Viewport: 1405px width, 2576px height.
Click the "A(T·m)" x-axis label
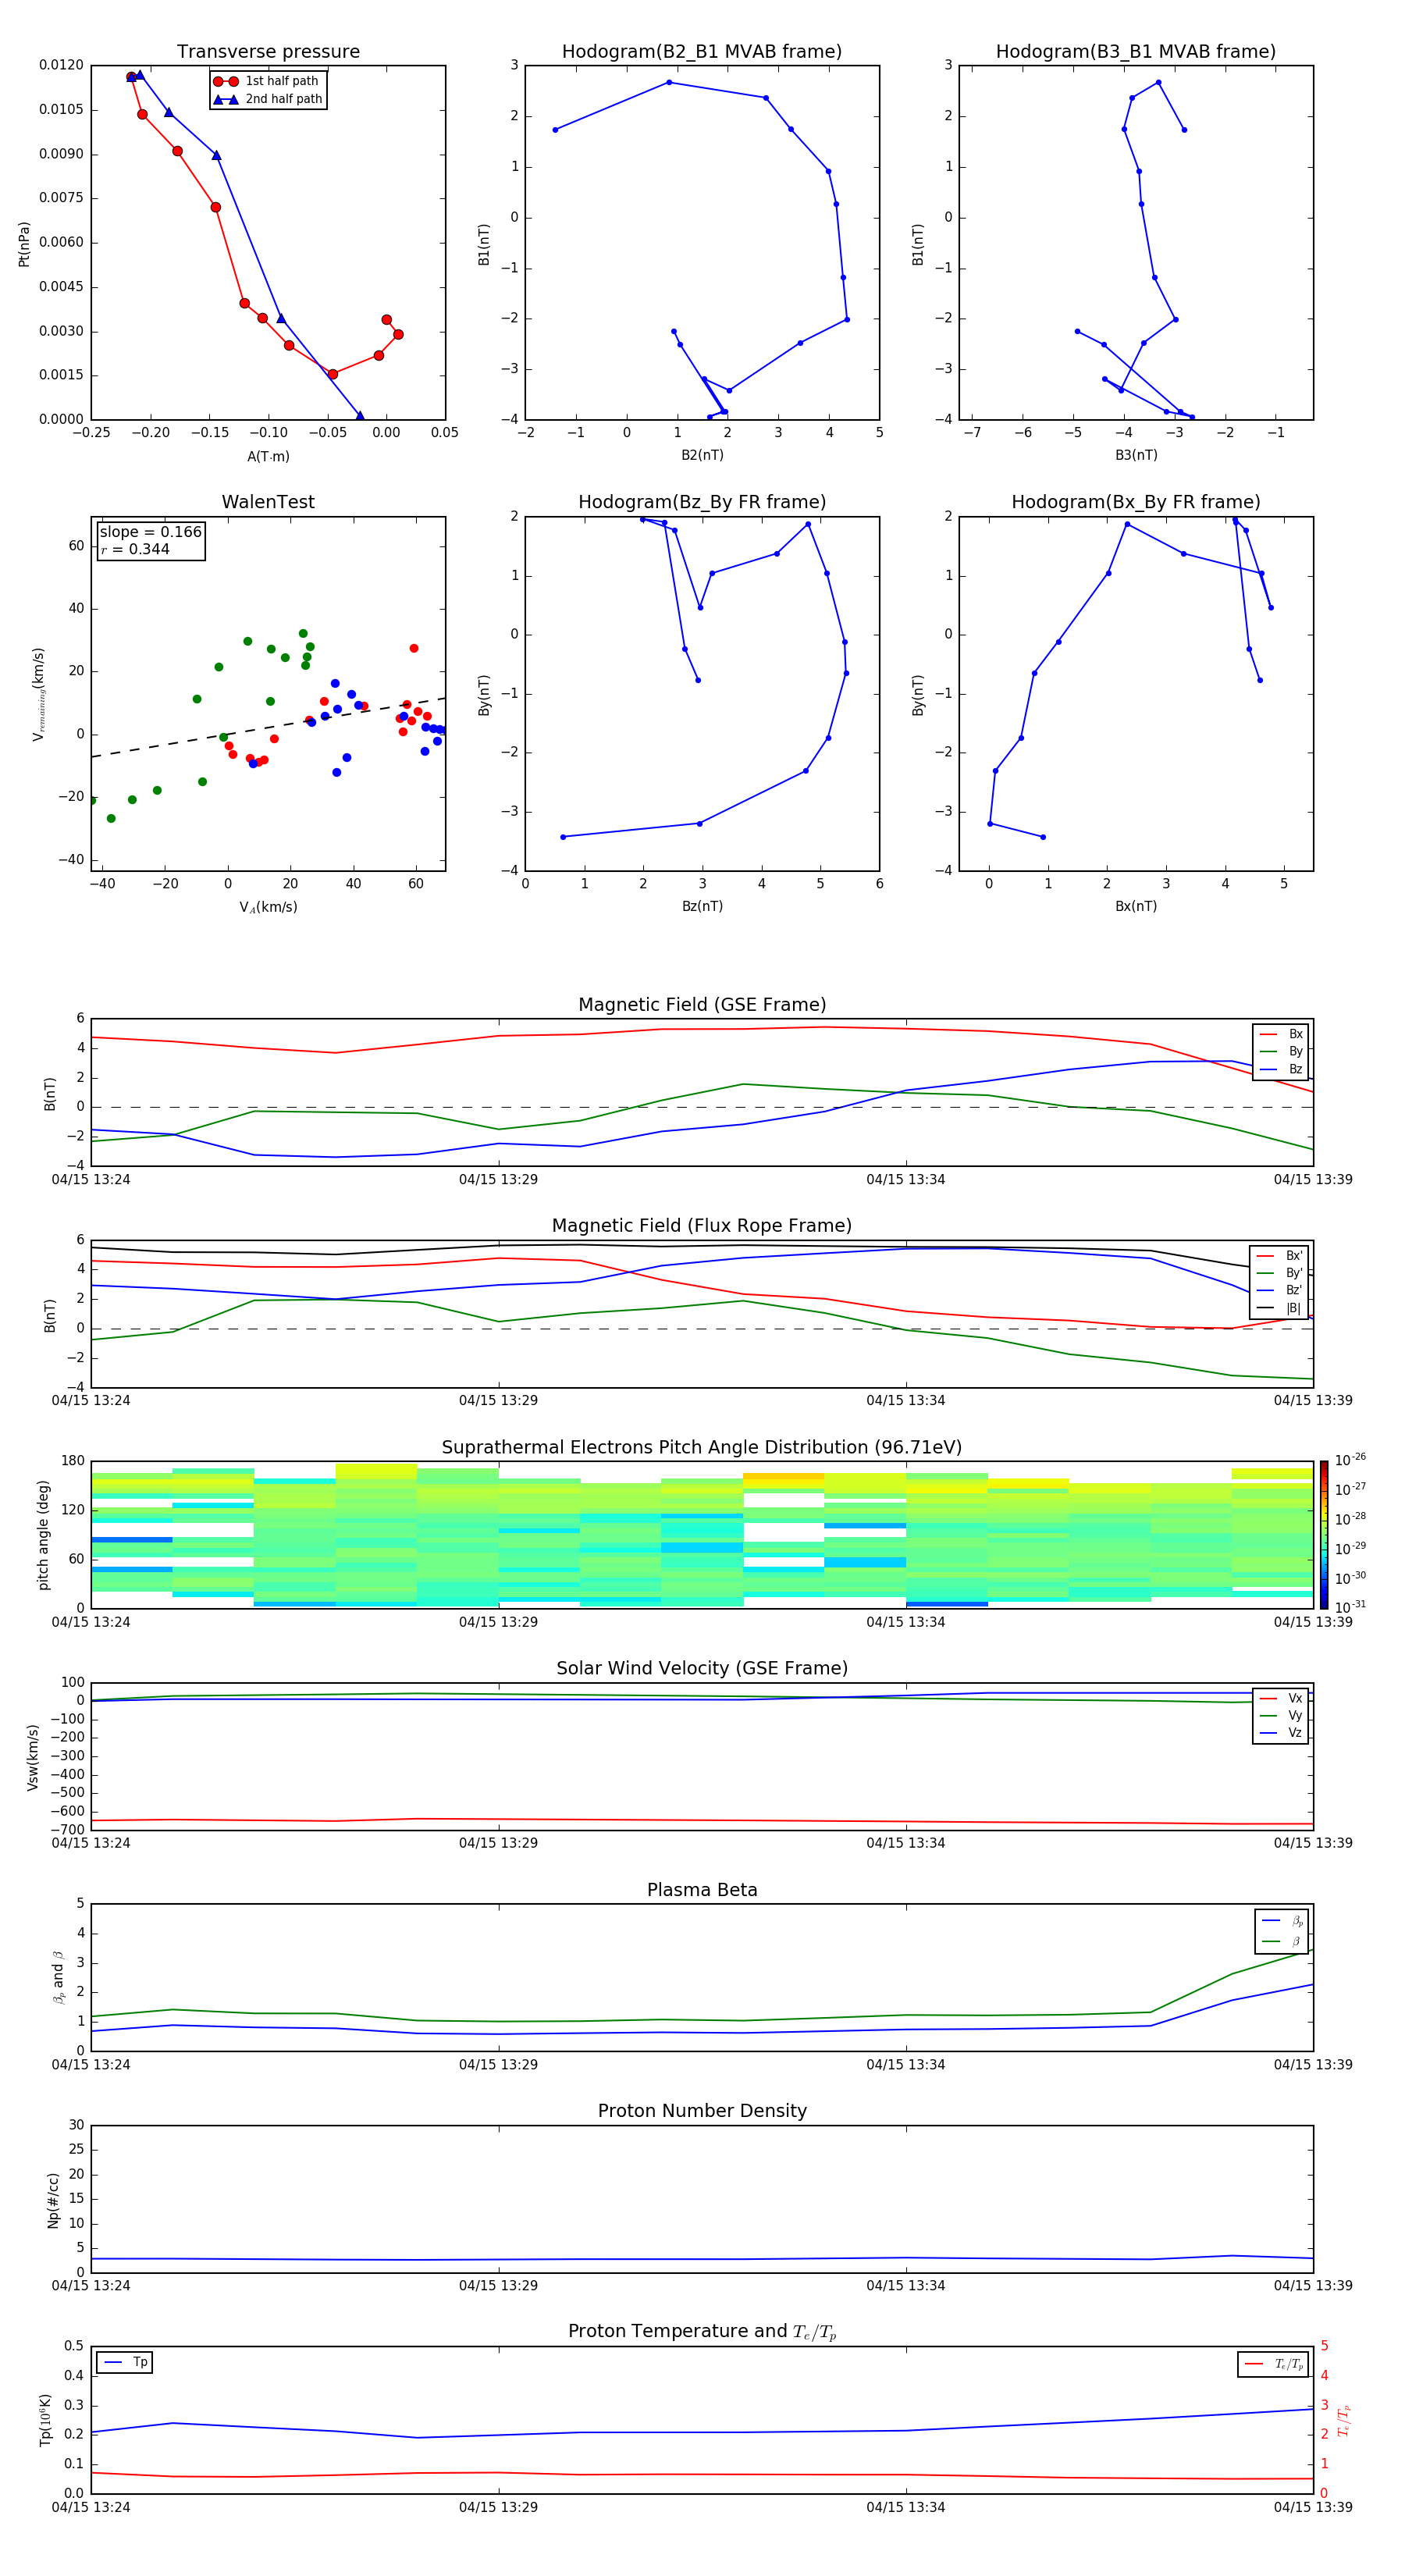click(x=268, y=457)
